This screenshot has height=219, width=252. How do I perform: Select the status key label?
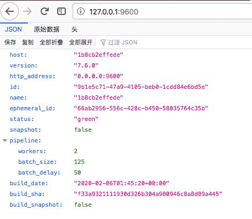tap(22, 119)
